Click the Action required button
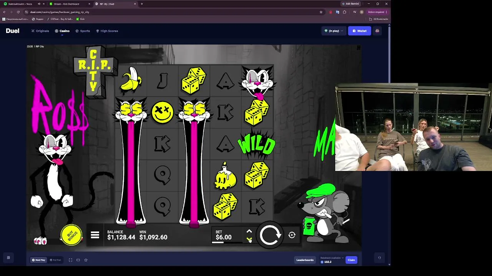 point(377,12)
